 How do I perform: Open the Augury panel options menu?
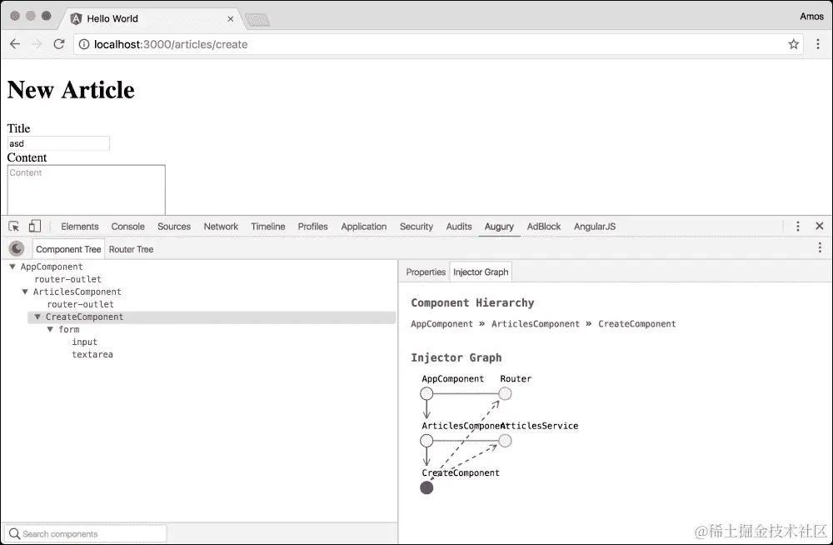click(820, 247)
